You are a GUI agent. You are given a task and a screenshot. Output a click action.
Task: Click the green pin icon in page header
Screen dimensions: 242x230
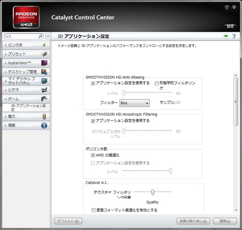(226, 36)
